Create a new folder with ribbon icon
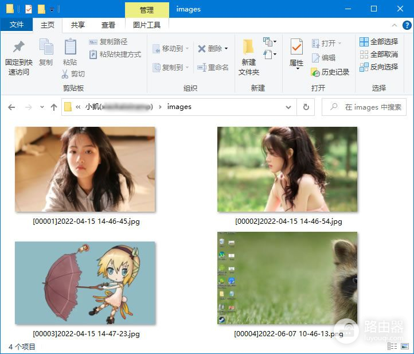Image resolution: width=414 pixels, height=354 pixels. tap(248, 48)
